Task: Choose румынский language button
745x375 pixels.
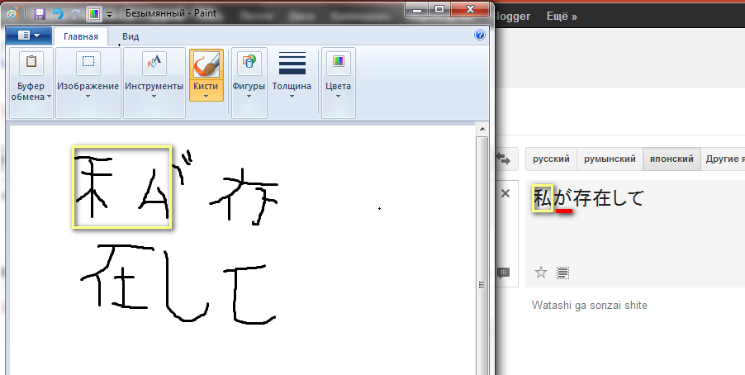Action: coord(610,159)
